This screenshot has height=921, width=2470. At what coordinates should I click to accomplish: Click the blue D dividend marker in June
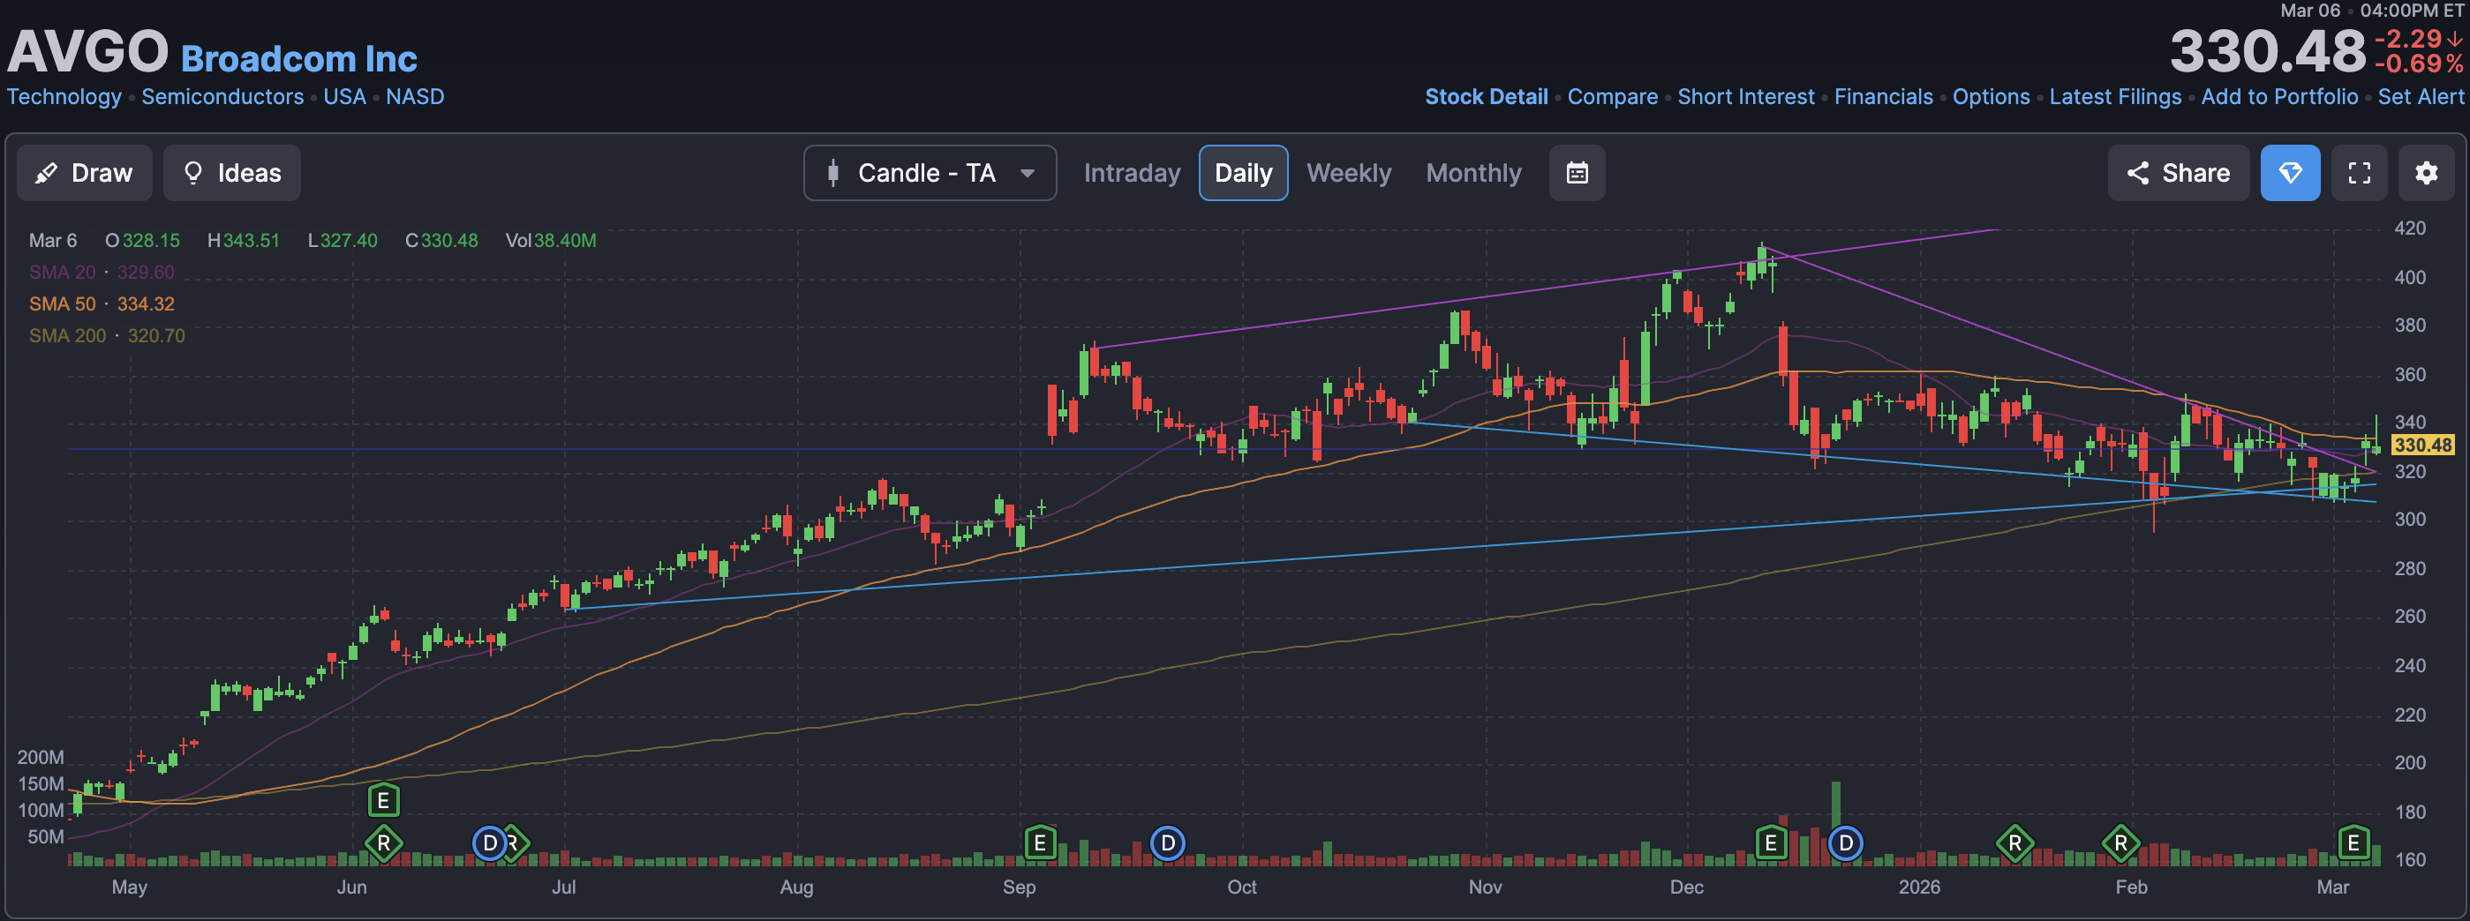(x=490, y=843)
